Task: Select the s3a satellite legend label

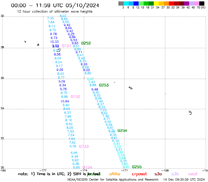Action: [158, 174]
